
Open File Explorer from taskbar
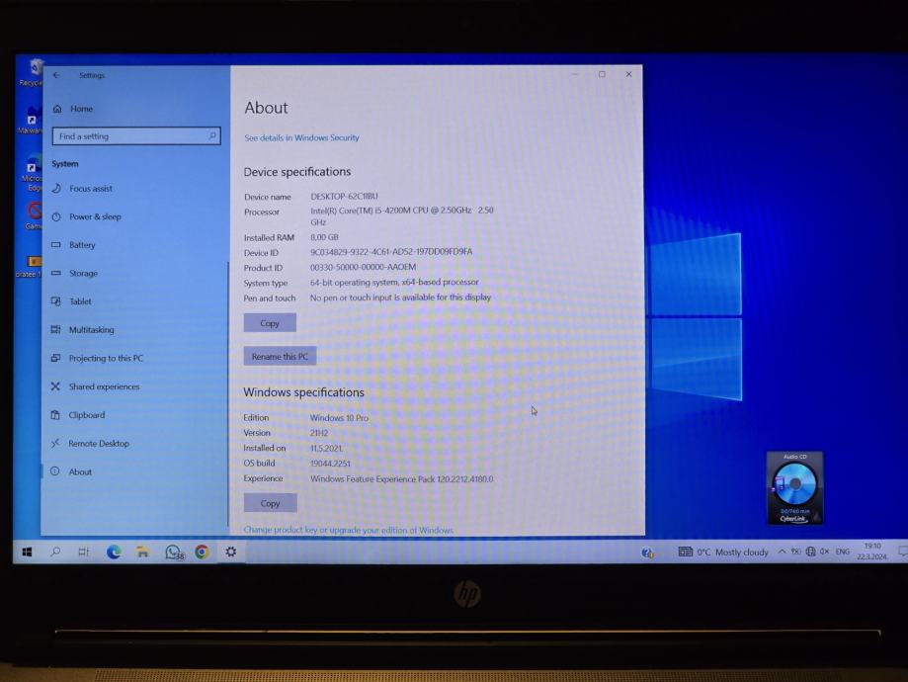(x=143, y=553)
